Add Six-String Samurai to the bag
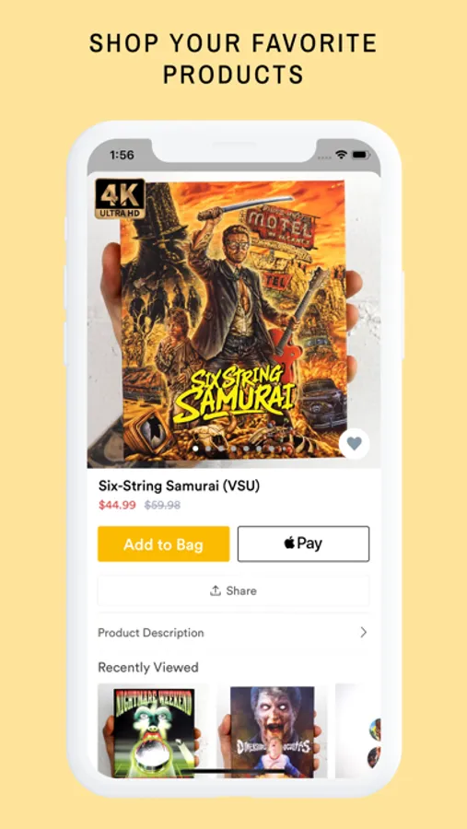467x829 pixels. (163, 544)
